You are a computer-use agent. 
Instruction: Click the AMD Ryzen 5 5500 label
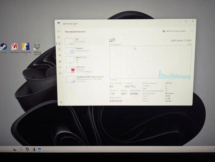coord(181,40)
